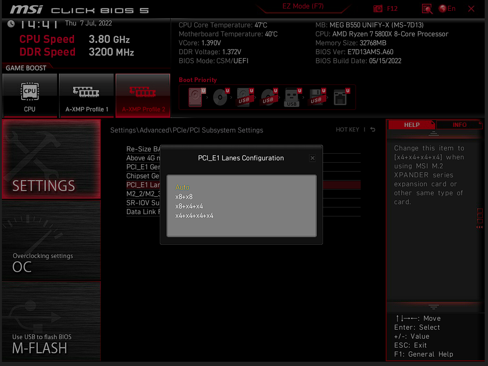
Task: Select the hard disk boot device icon
Action: (197, 97)
